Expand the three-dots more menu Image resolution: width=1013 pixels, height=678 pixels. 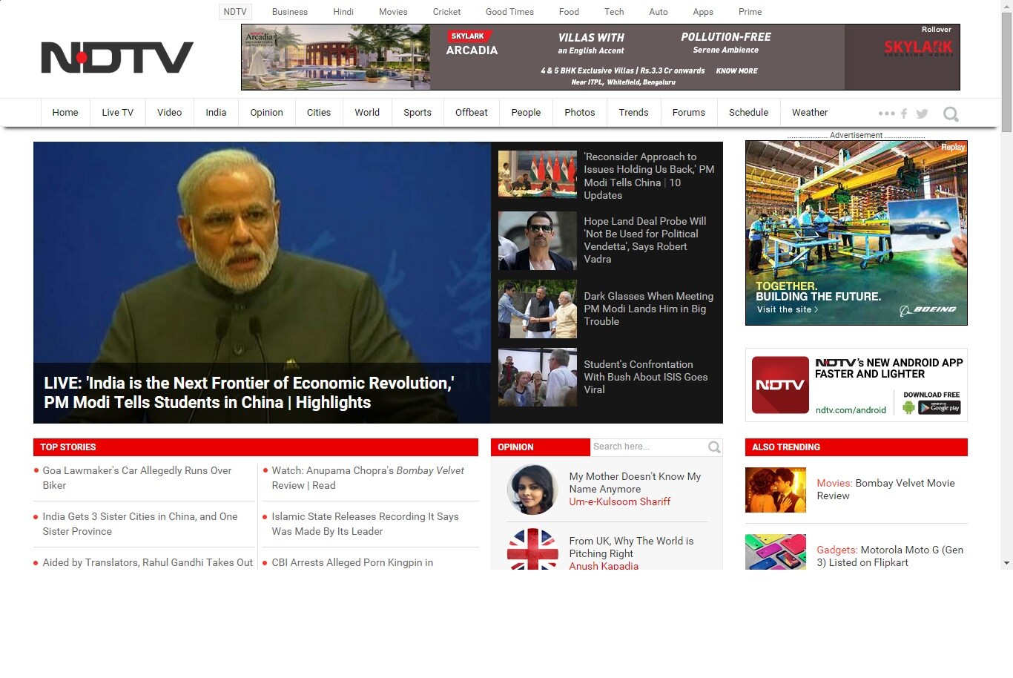point(886,113)
